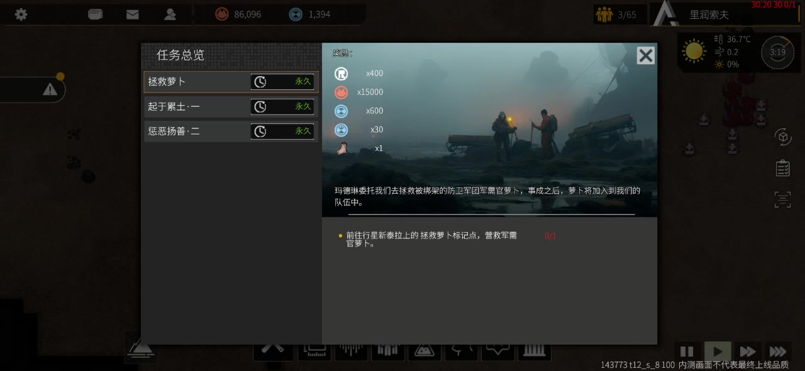Open the chat messages icon

click(96, 14)
